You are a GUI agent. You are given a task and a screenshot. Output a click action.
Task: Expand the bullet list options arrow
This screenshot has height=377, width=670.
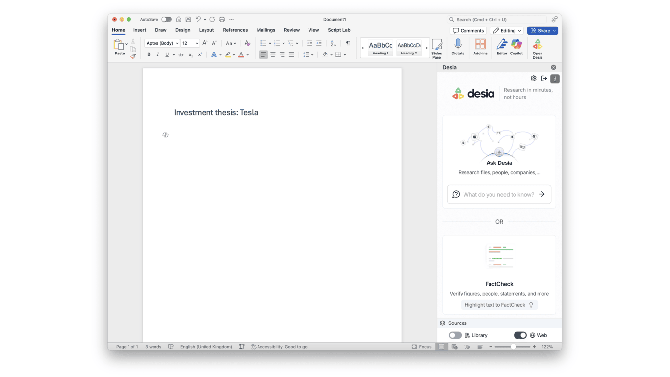coord(270,43)
